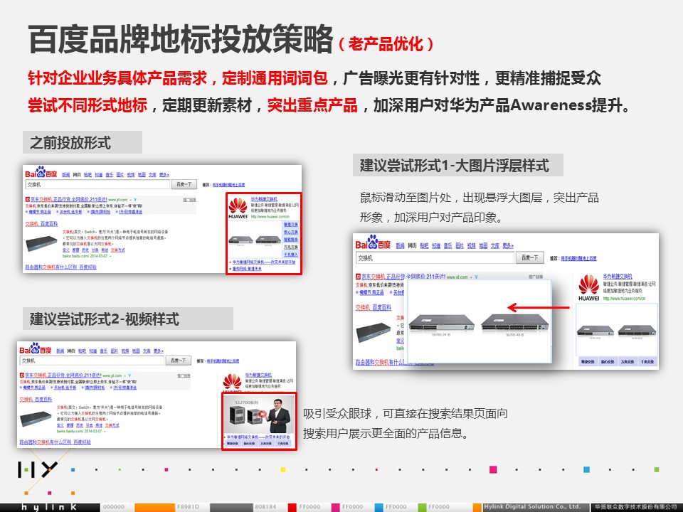This screenshot has height=512, width=683.
Task: Click the HY logo at the slide's bottom-left
Action: pyautogui.click(x=37, y=470)
